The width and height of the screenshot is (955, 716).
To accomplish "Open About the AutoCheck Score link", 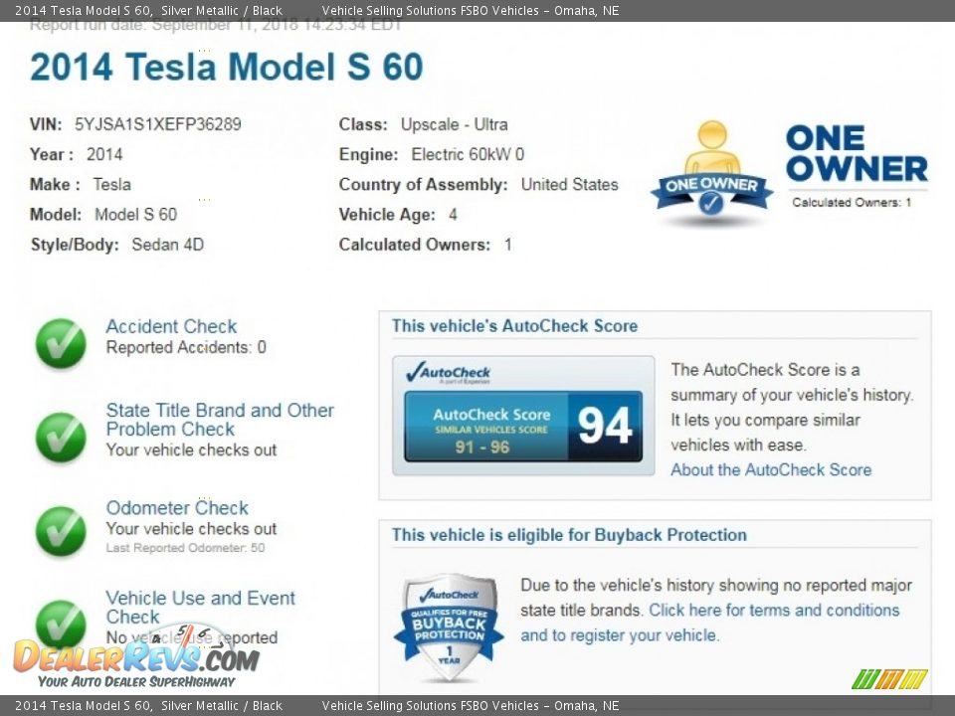I will coord(771,469).
